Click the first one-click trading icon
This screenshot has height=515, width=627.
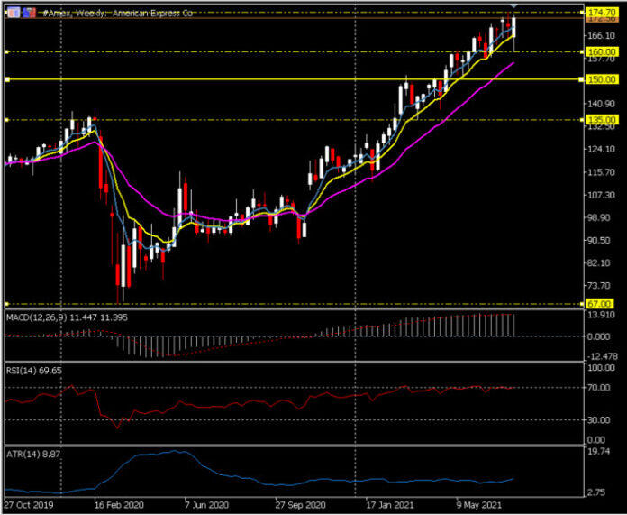(x=14, y=13)
